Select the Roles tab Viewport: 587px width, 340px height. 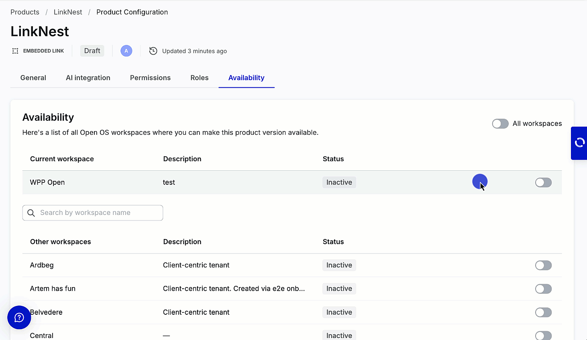199,78
